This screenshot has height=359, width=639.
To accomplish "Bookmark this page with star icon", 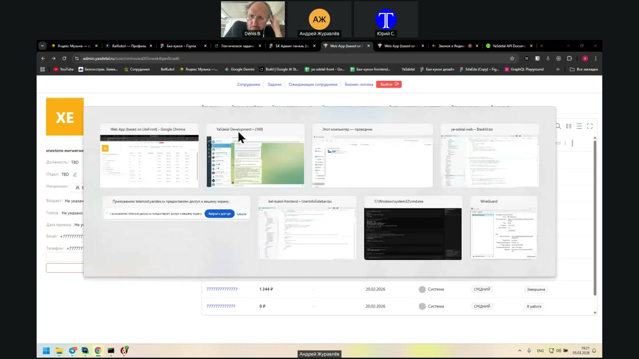I will pyautogui.click(x=512, y=58).
